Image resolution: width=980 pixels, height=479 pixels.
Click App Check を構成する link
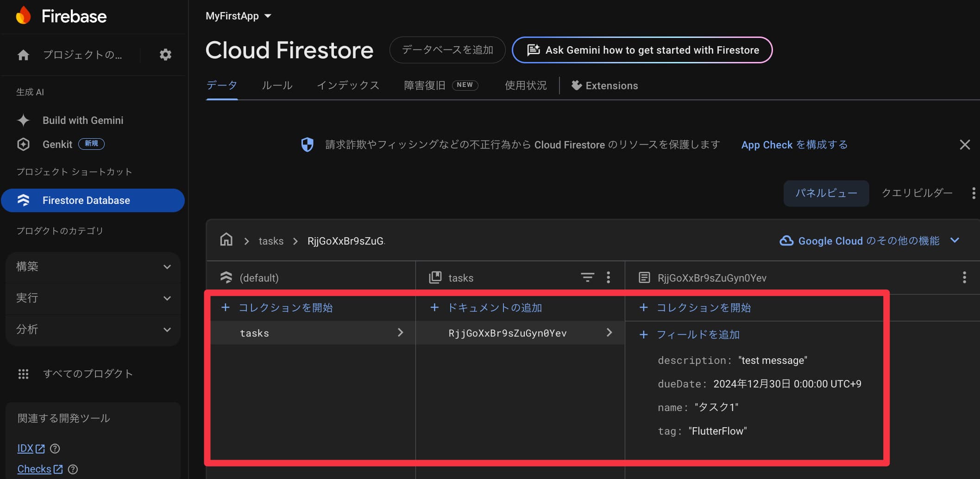click(x=794, y=145)
